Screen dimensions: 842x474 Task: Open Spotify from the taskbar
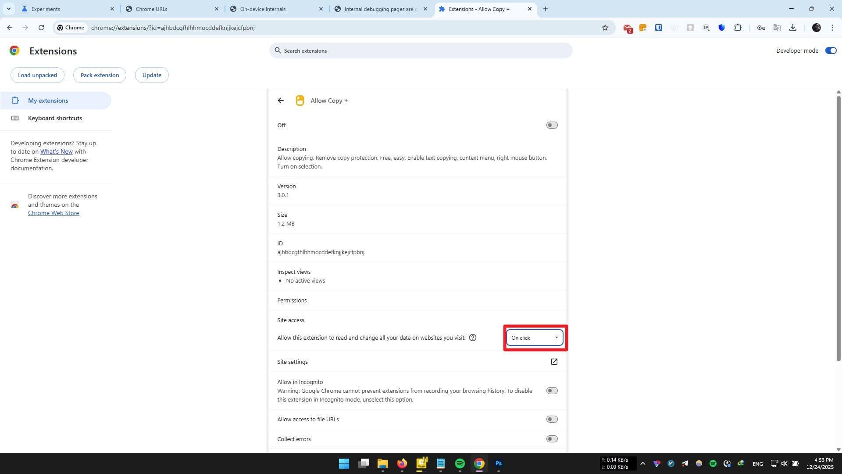click(460, 463)
